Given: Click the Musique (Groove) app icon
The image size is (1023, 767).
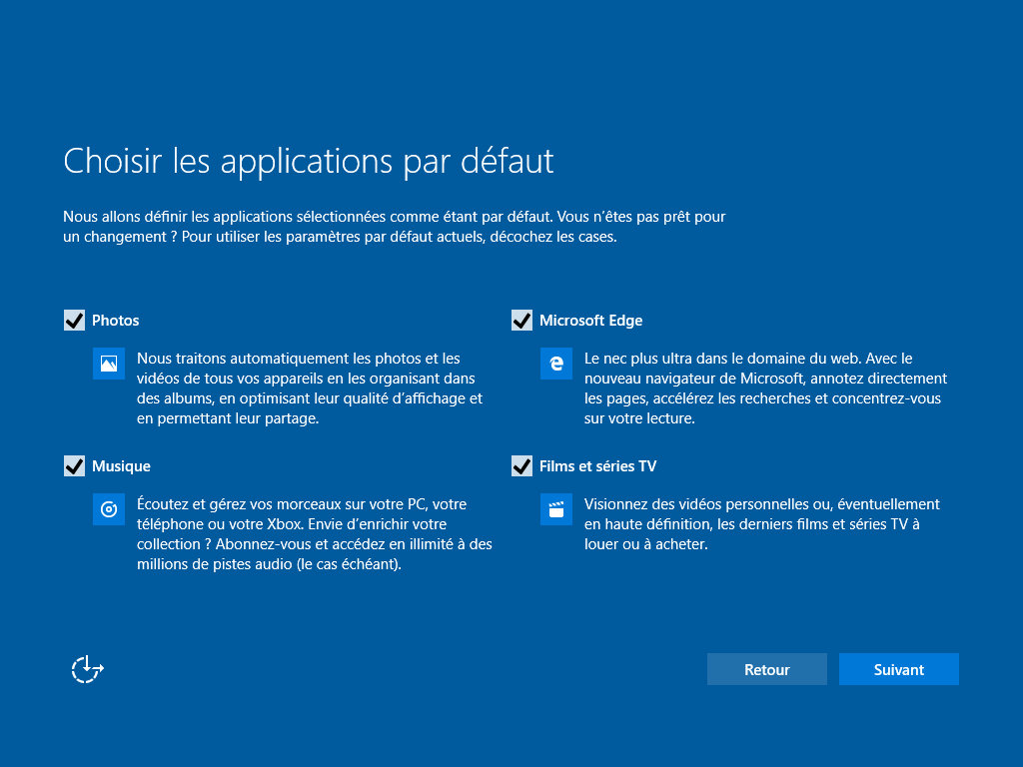Looking at the screenshot, I should (108, 509).
